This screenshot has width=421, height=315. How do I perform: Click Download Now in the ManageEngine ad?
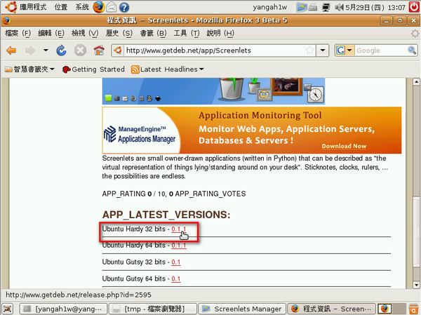(344, 146)
